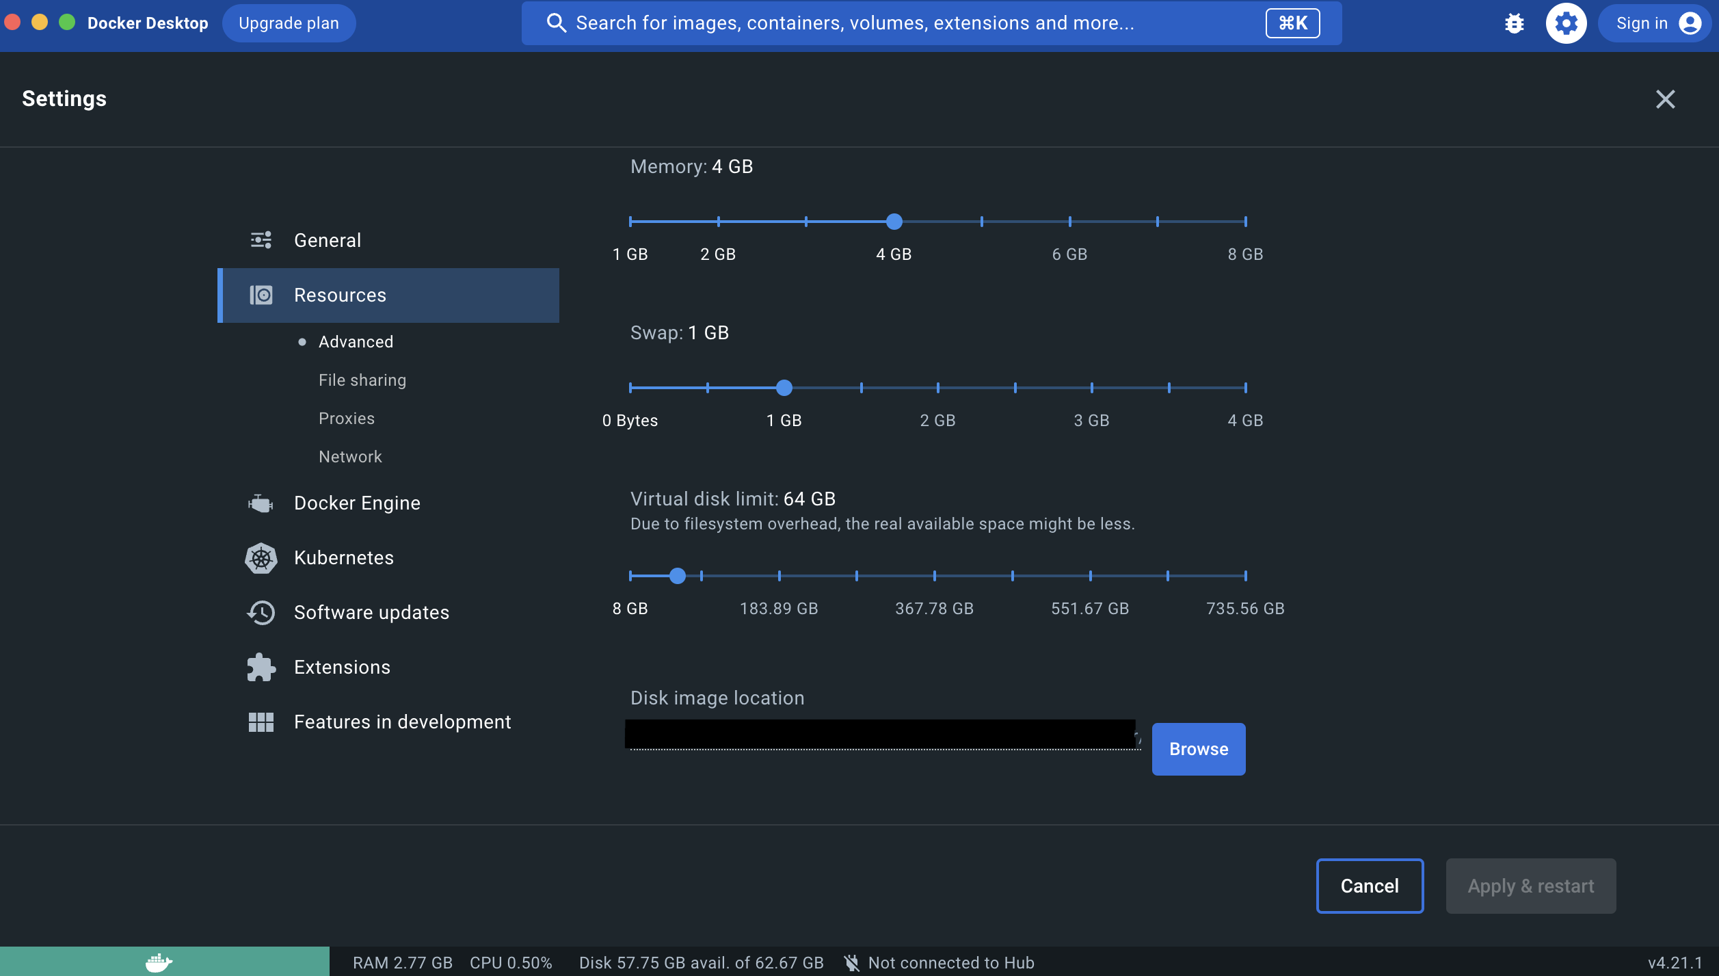Image resolution: width=1719 pixels, height=976 pixels.
Task: Click the user avatar icon beside Sign in
Action: (1690, 23)
